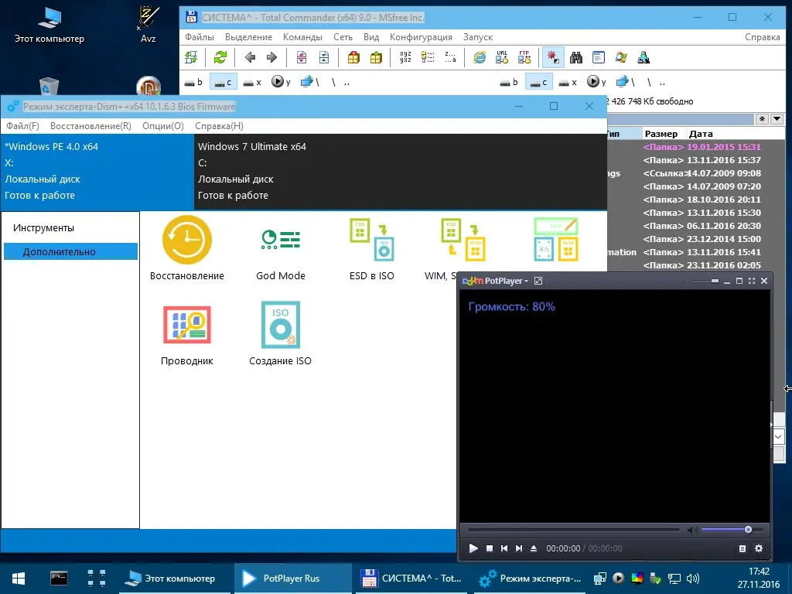Open Файлы menu in Total Commander
This screenshot has width=792, height=594.
[x=200, y=37]
